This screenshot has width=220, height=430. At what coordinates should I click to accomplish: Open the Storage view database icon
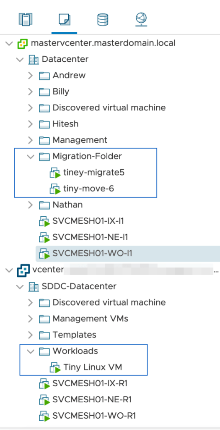point(103,20)
